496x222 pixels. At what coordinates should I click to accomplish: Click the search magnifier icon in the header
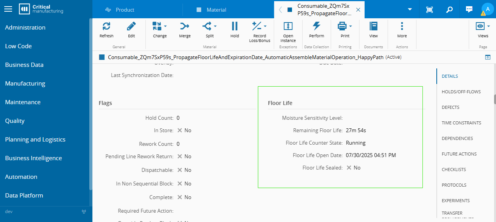click(449, 10)
